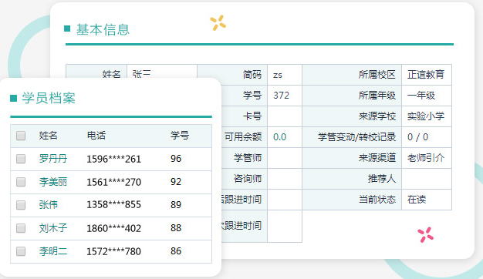Click the 基本信息 section heading
This screenshot has width=483, height=279.
tap(103, 29)
